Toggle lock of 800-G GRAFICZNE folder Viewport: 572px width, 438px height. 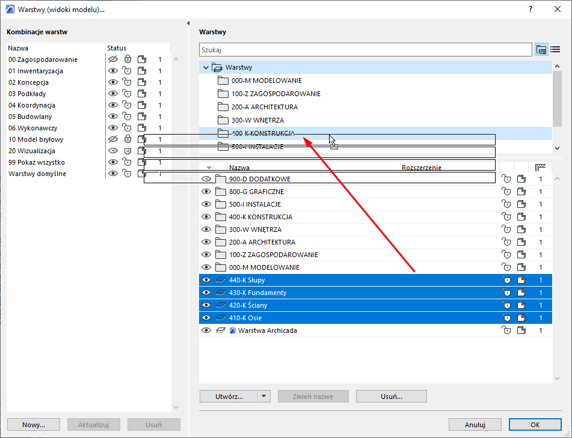coord(506,191)
